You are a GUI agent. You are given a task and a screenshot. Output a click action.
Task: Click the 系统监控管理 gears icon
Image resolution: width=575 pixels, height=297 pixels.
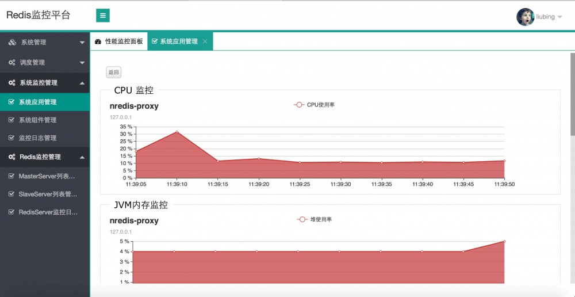click(11, 83)
